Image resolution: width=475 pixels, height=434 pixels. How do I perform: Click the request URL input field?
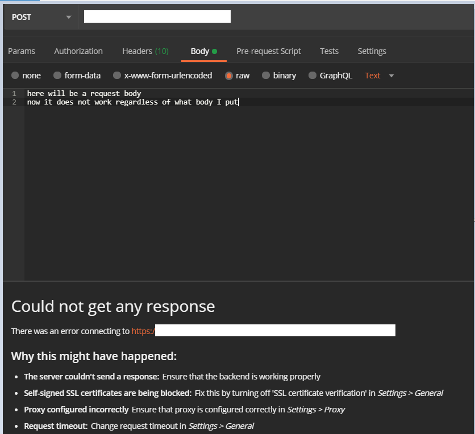point(157,16)
